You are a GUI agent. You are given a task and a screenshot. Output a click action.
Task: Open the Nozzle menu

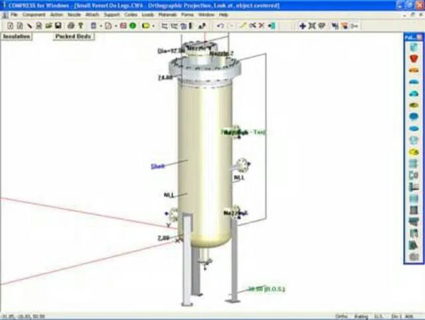tap(74, 15)
